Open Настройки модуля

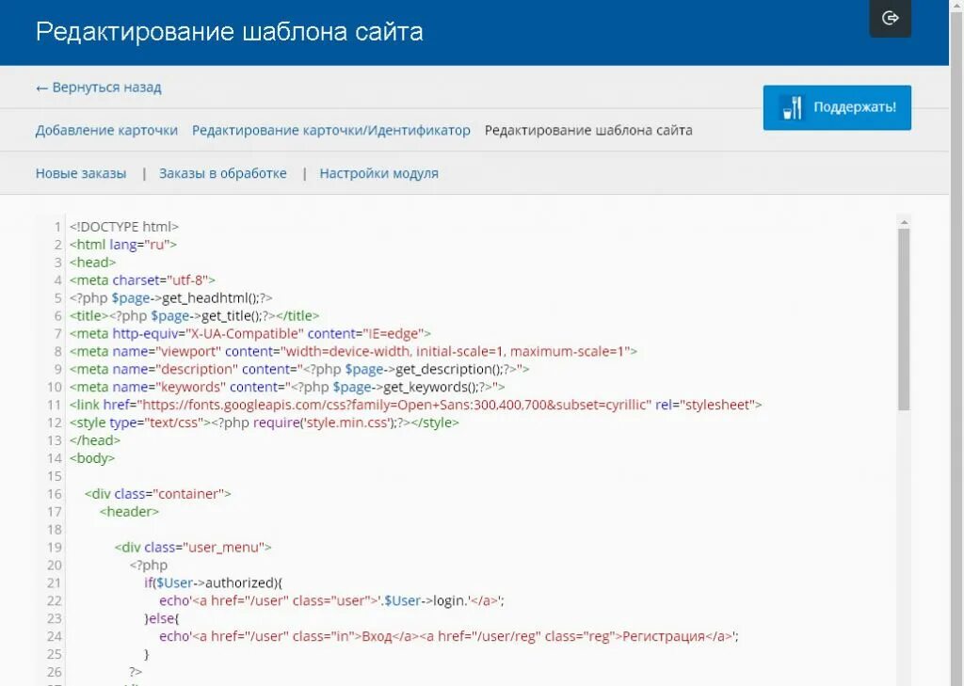coord(378,173)
